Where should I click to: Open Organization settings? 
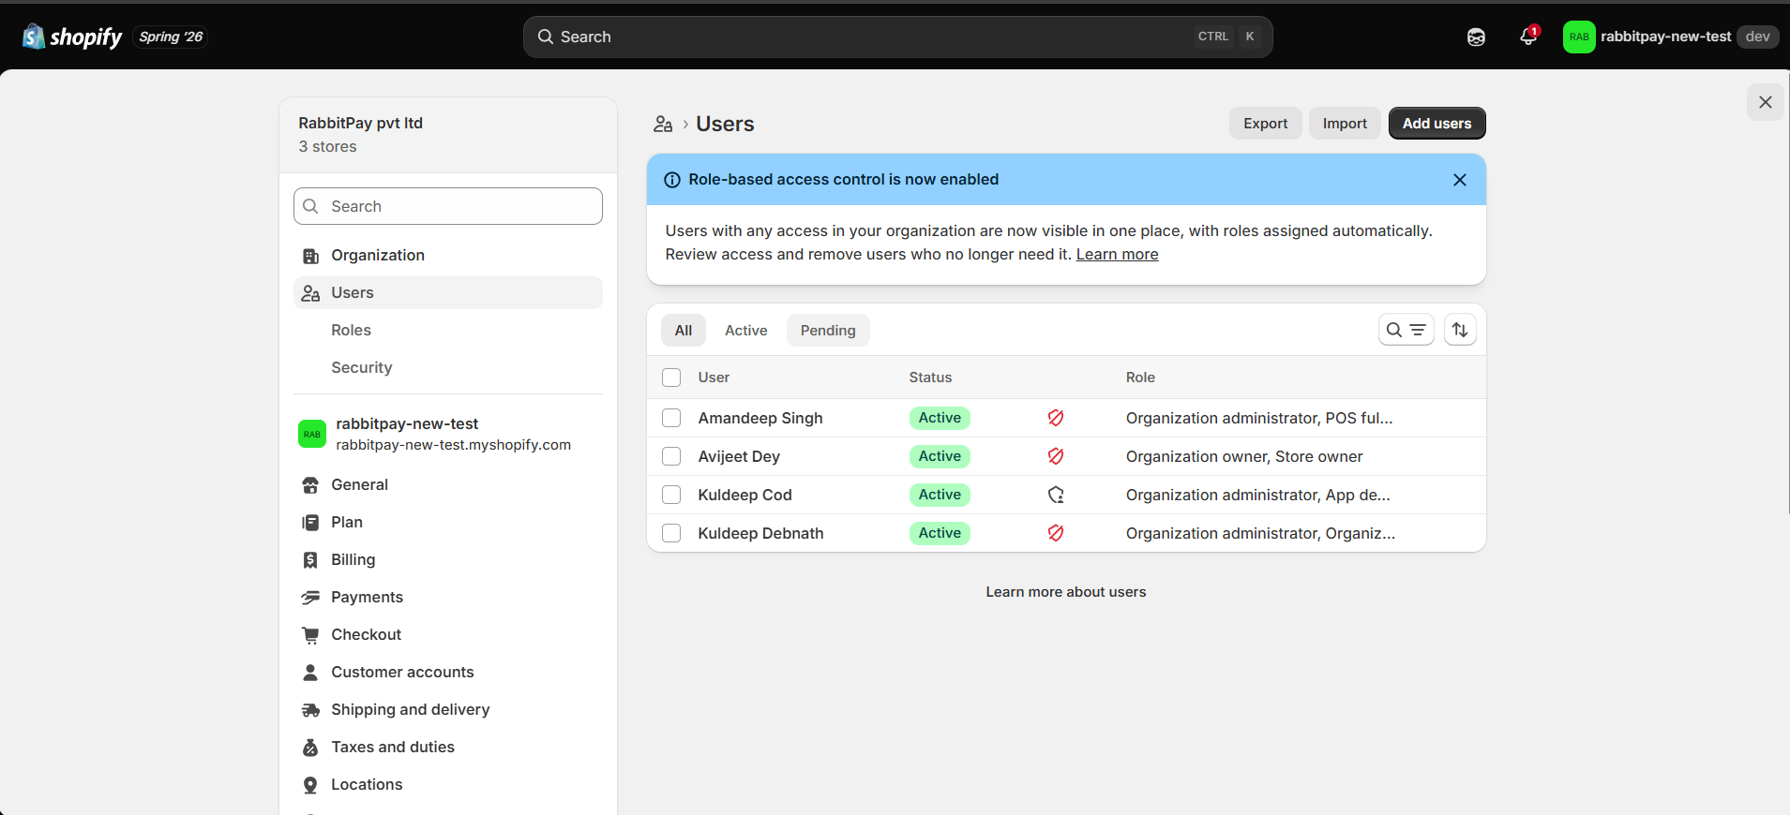pyautogui.click(x=448, y=256)
